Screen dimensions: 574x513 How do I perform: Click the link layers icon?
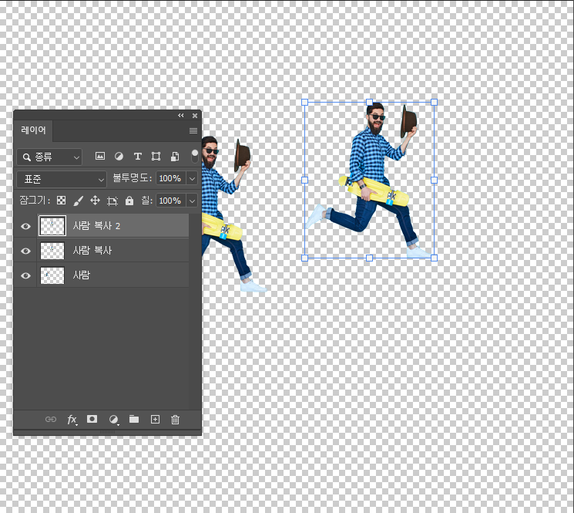pos(51,419)
